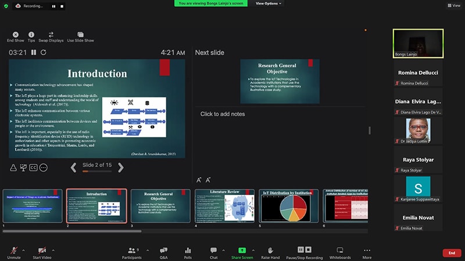Go to the next slide arrow
465x261 pixels.
pos(121,168)
